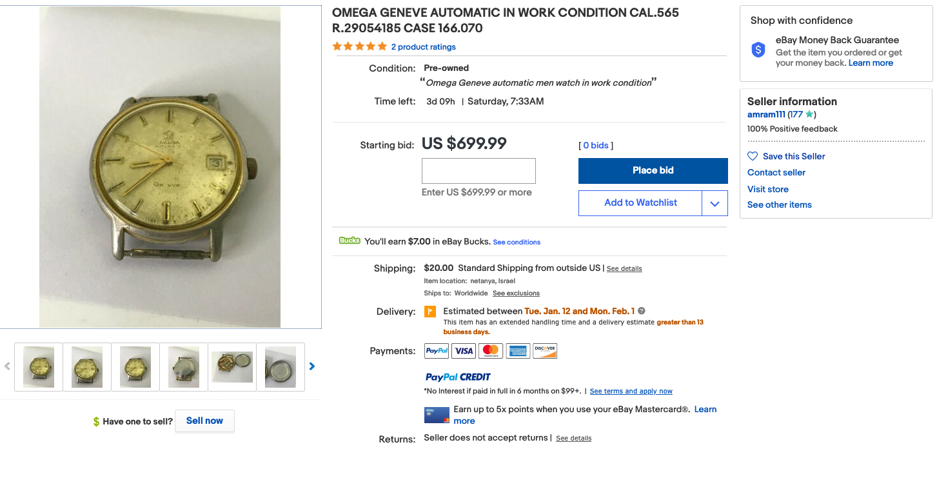Open shipping See details link
This screenshot has height=478, width=937.
[x=624, y=268]
